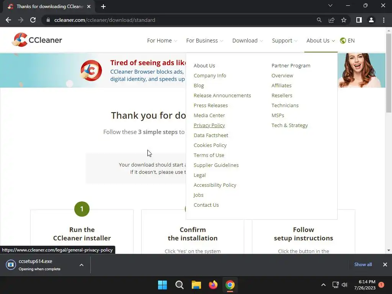
Task: Click the Chrome taskbar icon
Action: tap(230, 285)
